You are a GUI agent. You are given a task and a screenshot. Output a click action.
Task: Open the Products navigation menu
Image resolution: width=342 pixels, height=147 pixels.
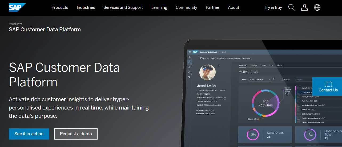[x=60, y=7]
